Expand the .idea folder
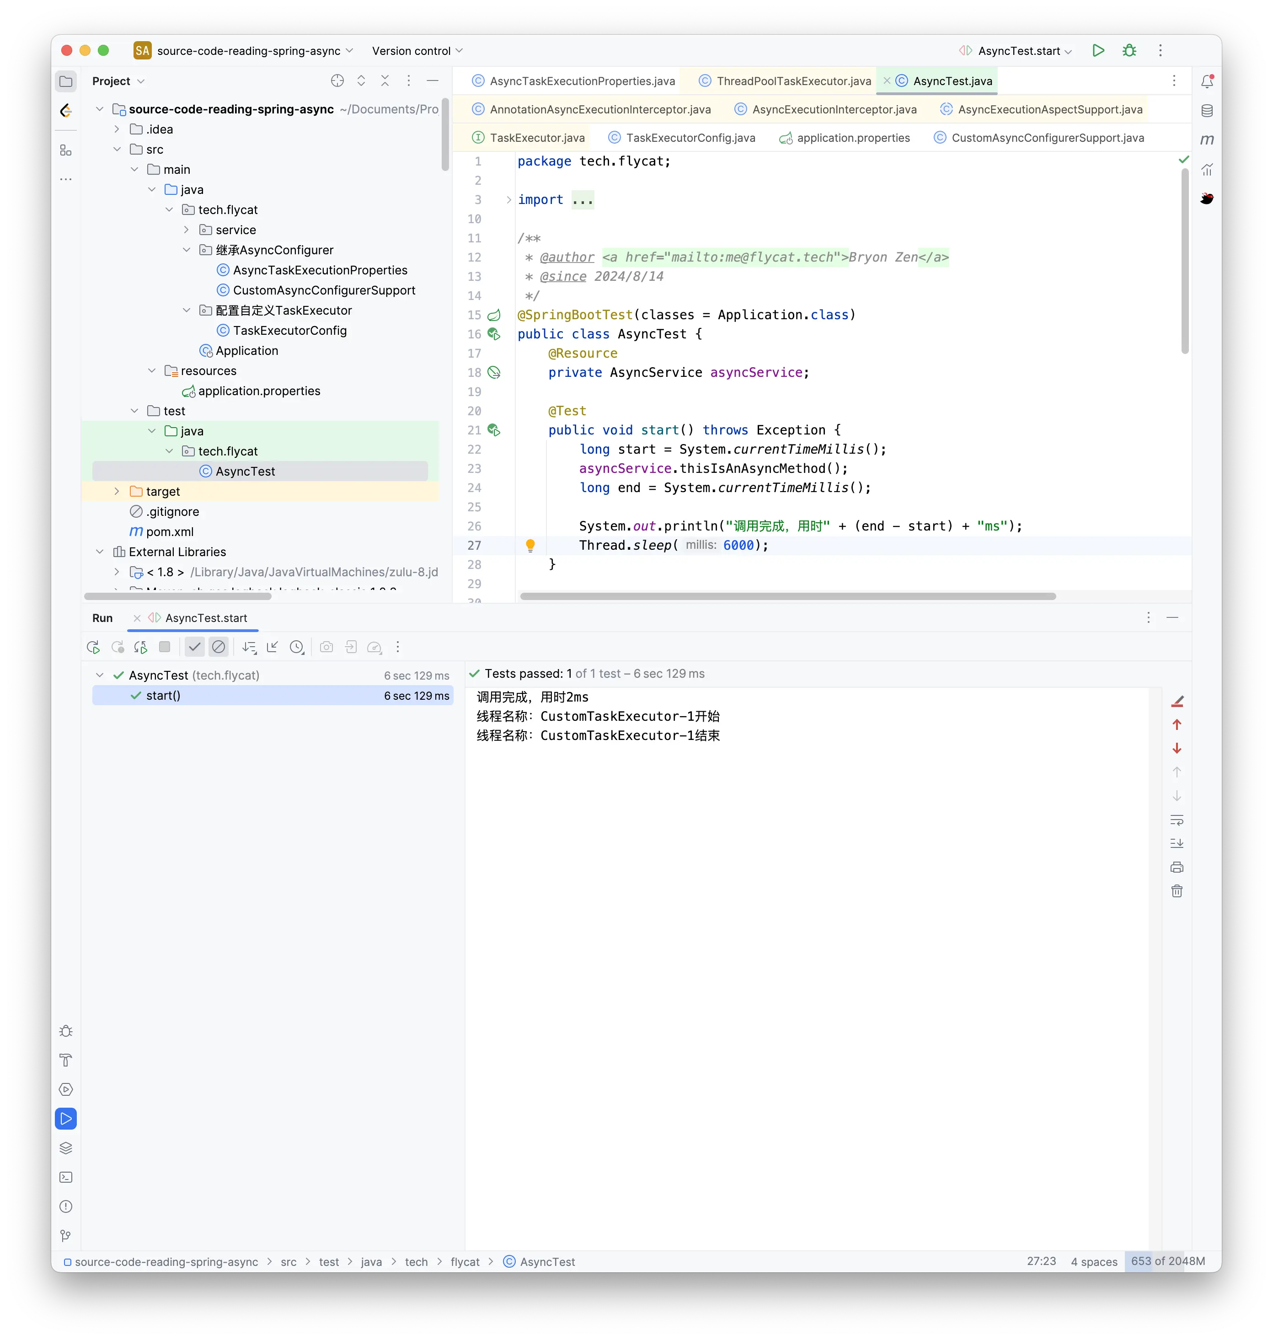This screenshot has width=1273, height=1340. tap(117, 129)
